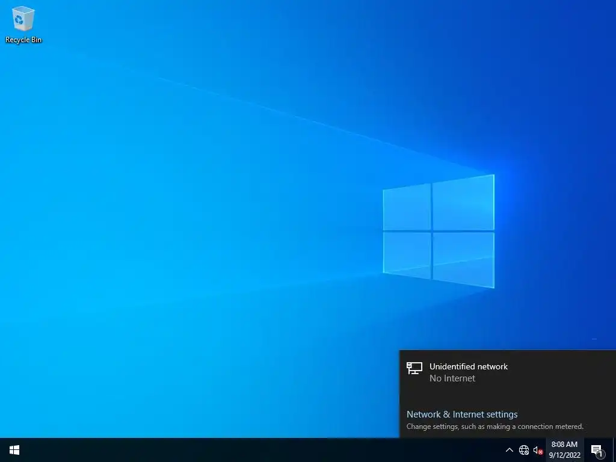The height and width of the screenshot is (462, 616).
Task: Click the wired network computer icon
Action: coord(414,368)
